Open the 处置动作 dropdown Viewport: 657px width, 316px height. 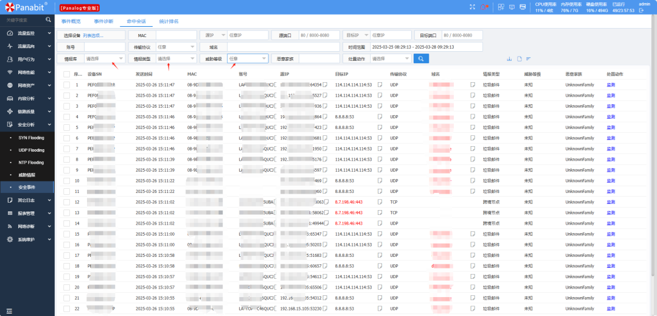pyautogui.click(x=391, y=58)
